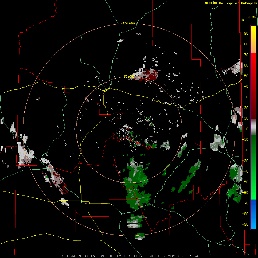Click the -30 knot scale label

[245, 161]
